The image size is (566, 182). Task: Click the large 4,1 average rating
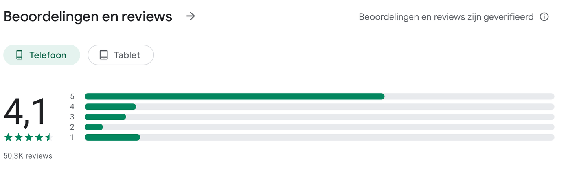pyautogui.click(x=25, y=113)
